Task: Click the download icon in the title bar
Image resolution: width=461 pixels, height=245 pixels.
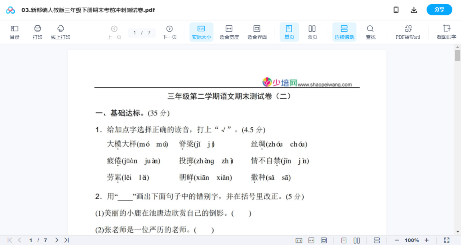Action: coord(414,10)
